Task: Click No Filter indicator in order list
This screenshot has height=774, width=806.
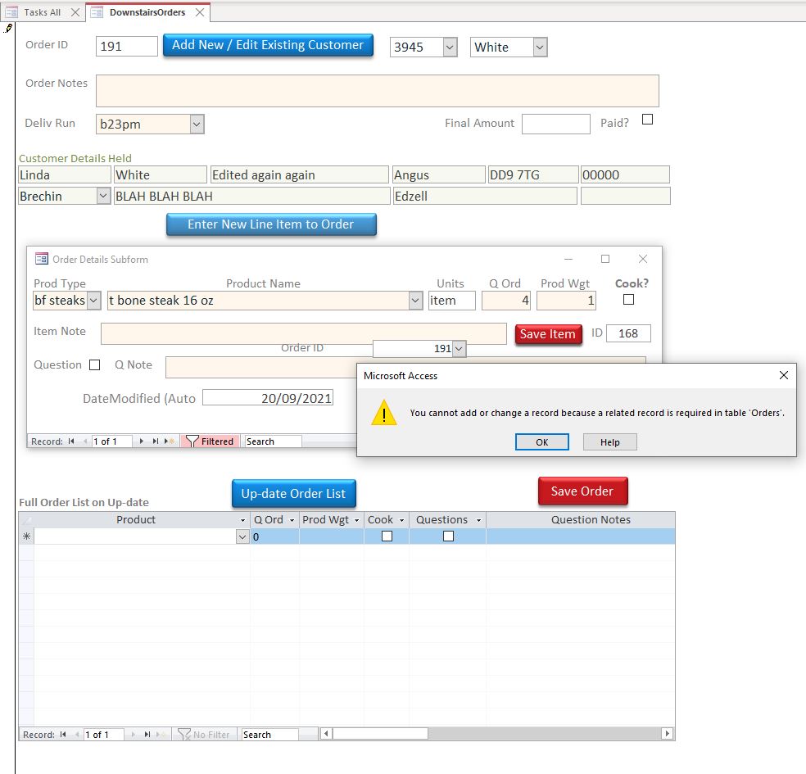Action: click(x=204, y=735)
